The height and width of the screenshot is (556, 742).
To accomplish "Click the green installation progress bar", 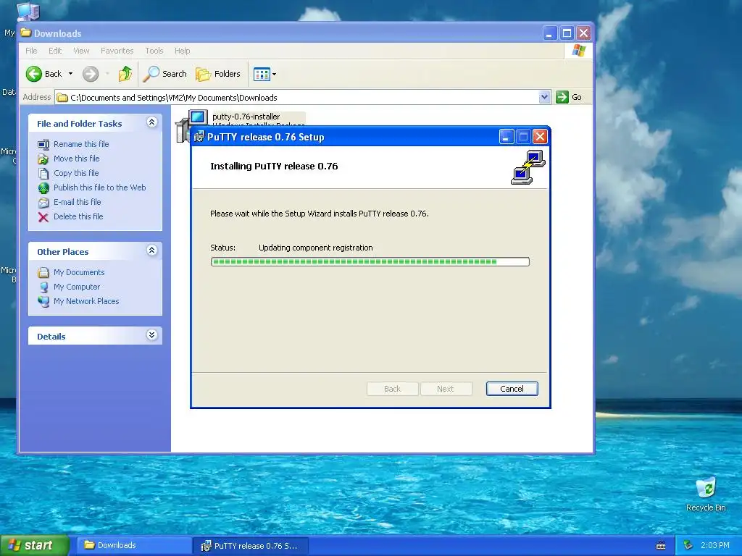I will click(x=370, y=261).
